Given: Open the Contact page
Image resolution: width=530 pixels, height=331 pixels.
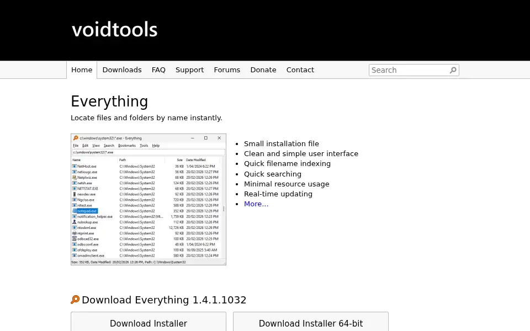Looking at the screenshot, I should (300, 70).
